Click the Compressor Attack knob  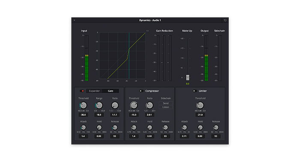tap(134, 127)
